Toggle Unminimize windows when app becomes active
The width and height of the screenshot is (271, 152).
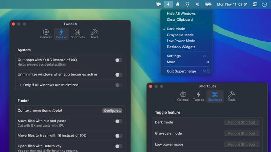click(x=119, y=75)
